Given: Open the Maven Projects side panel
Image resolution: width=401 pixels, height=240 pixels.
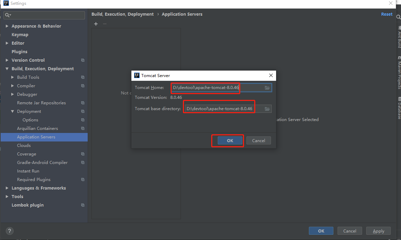Looking at the screenshot, I should tap(399, 73).
